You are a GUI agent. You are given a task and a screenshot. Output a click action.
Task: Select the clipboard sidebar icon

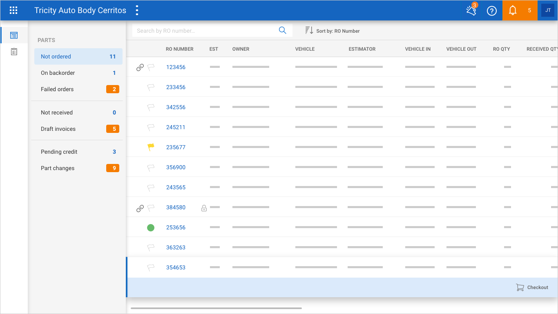coord(14,52)
